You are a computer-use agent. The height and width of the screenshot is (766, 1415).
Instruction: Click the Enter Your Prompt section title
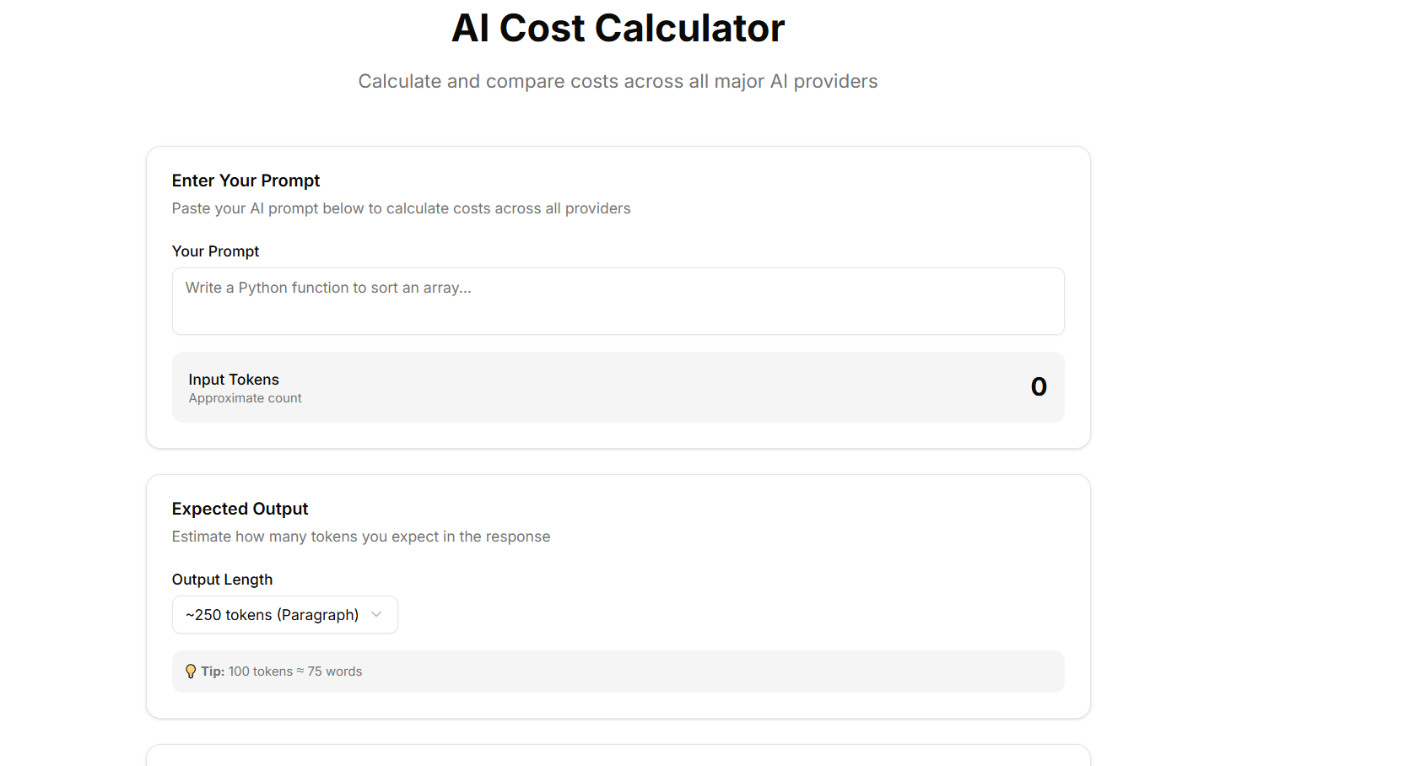[x=246, y=181]
